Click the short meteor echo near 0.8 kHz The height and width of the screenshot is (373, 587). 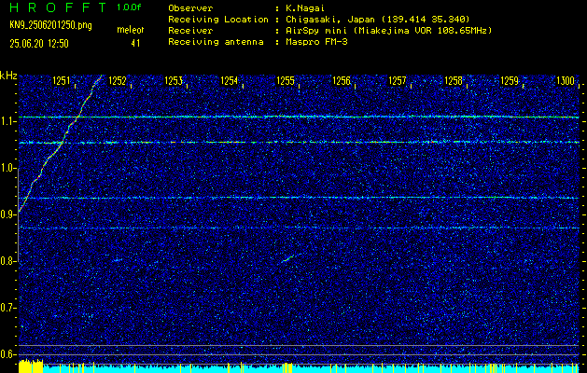click(x=287, y=258)
